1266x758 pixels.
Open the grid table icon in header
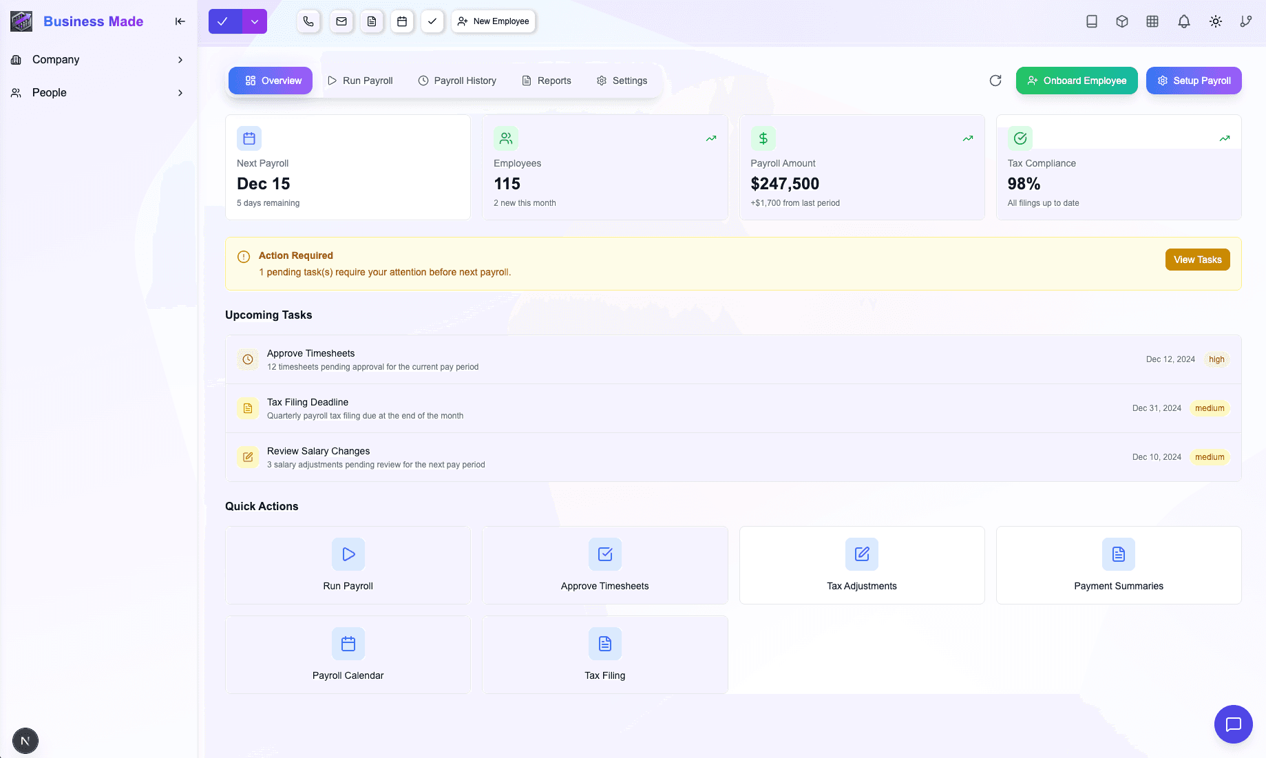[x=1152, y=21]
